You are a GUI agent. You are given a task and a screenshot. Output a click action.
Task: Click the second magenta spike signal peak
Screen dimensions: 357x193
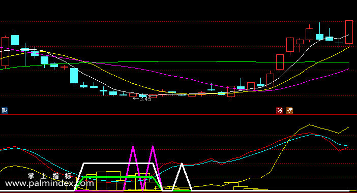[x=153, y=147]
